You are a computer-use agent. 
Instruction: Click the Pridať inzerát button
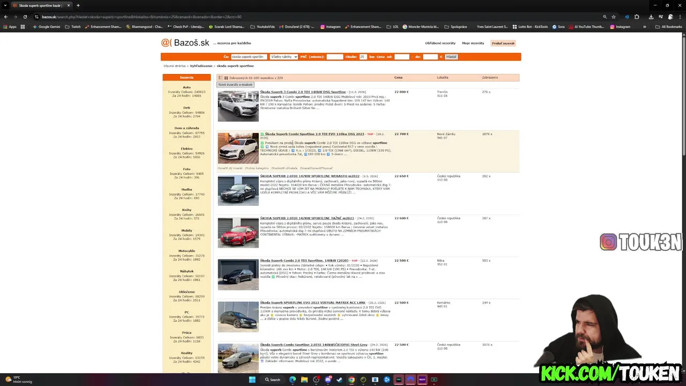pyautogui.click(x=503, y=43)
